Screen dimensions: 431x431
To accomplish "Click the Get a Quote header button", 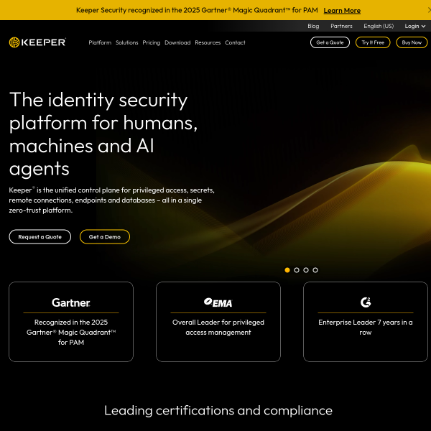I will pos(330,42).
